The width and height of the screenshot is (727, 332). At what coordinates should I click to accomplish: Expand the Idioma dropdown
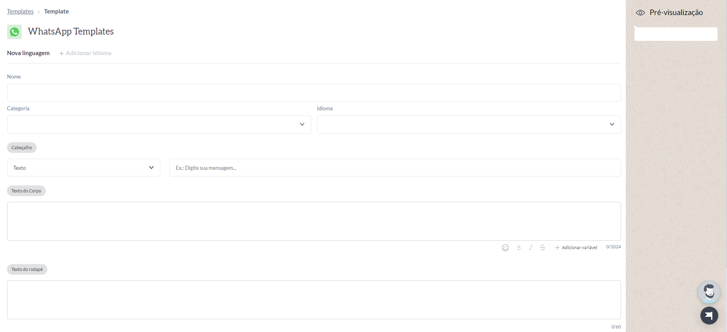(469, 125)
